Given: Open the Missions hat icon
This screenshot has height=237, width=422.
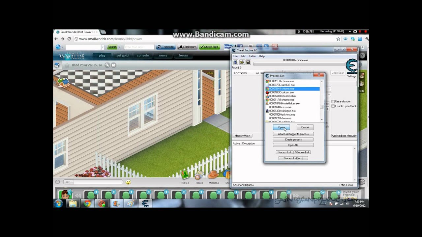Looking at the screenshot, I should [214, 174].
